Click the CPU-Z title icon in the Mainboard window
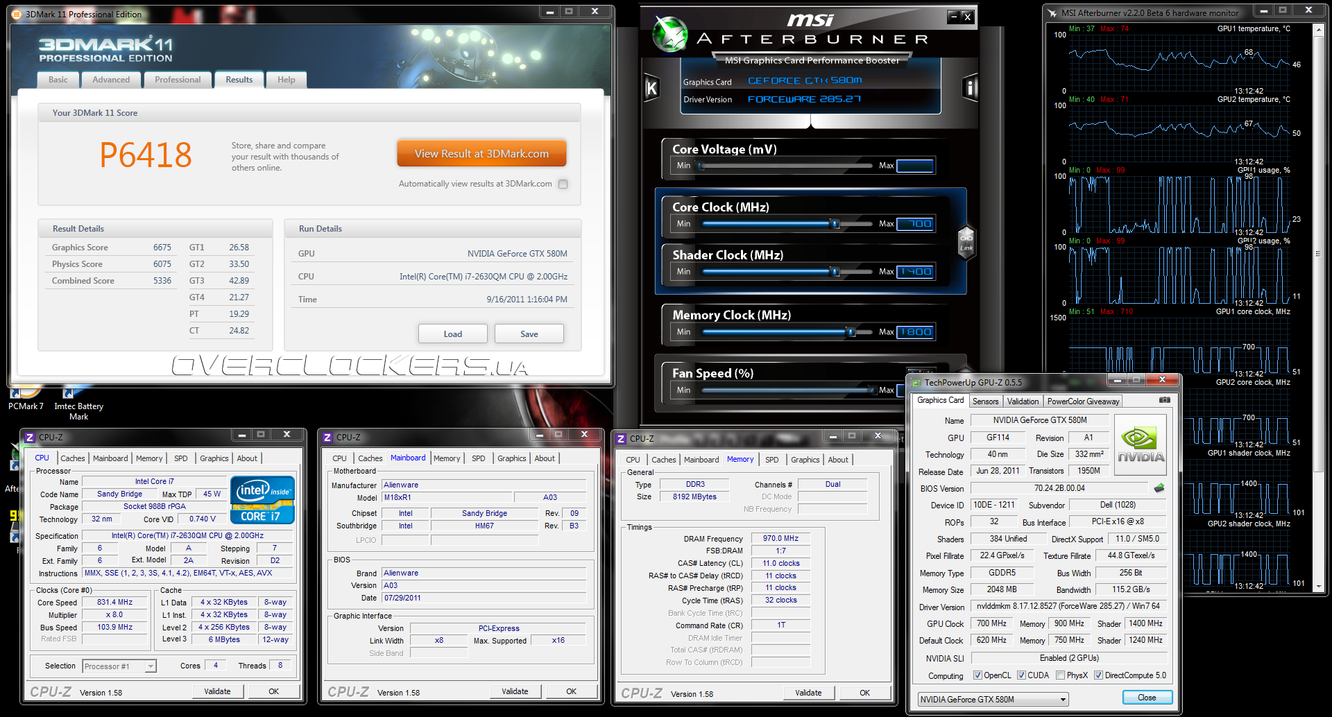 [327, 438]
